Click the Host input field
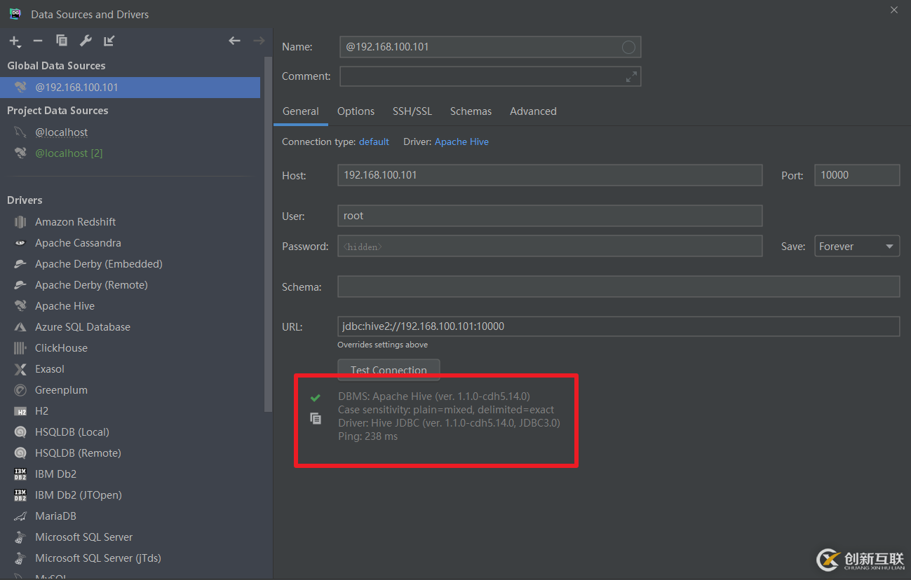The width and height of the screenshot is (911, 580). [x=549, y=175]
